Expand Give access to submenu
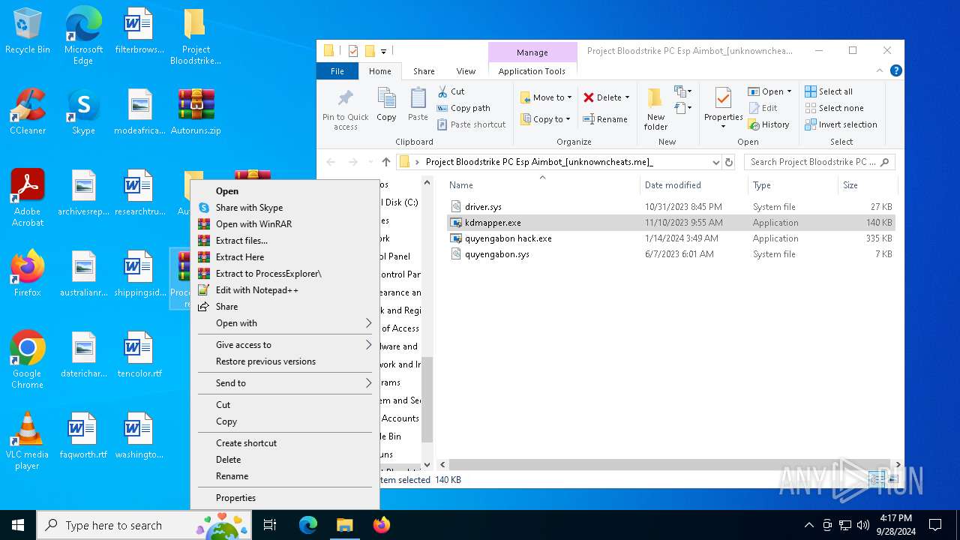Viewport: 960px width, 540px height. coord(285,345)
